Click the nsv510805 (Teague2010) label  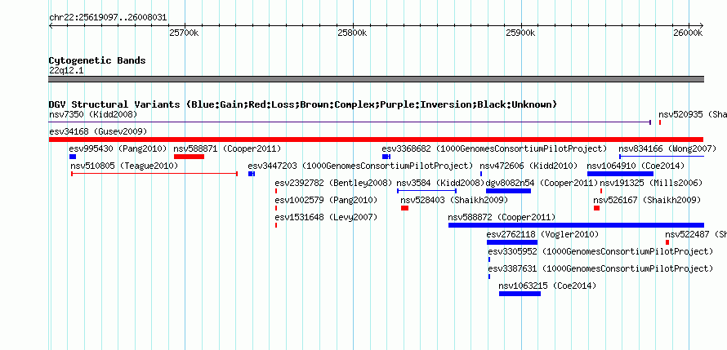pos(124,166)
